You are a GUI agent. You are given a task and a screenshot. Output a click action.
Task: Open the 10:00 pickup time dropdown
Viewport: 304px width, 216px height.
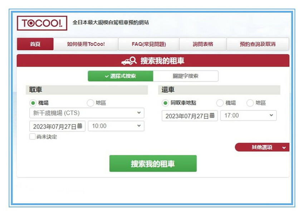116,126
